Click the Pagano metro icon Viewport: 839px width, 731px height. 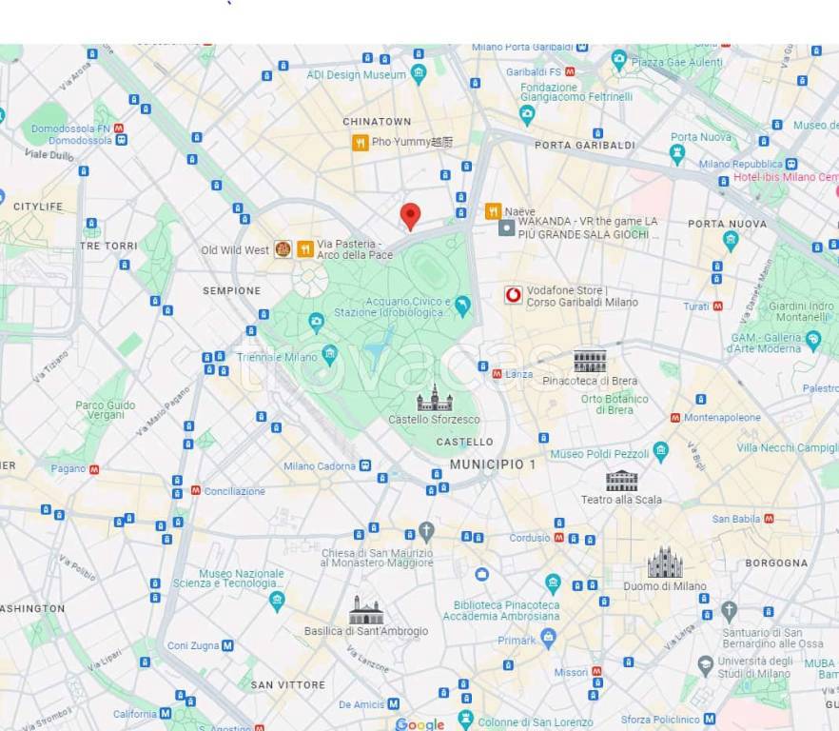point(94,469)
